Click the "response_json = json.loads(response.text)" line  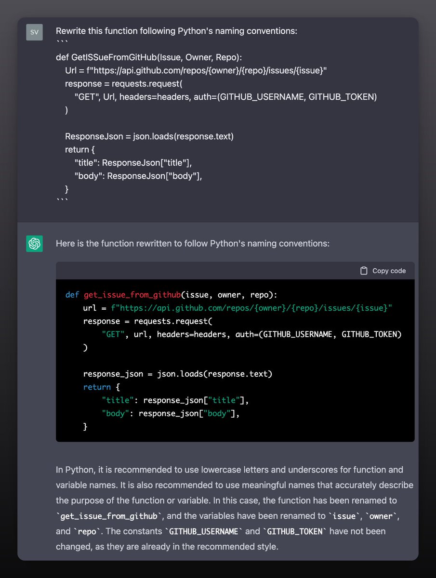coord(178,373)
